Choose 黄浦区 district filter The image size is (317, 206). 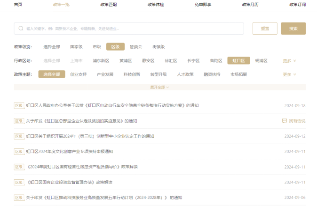(126, 60)
